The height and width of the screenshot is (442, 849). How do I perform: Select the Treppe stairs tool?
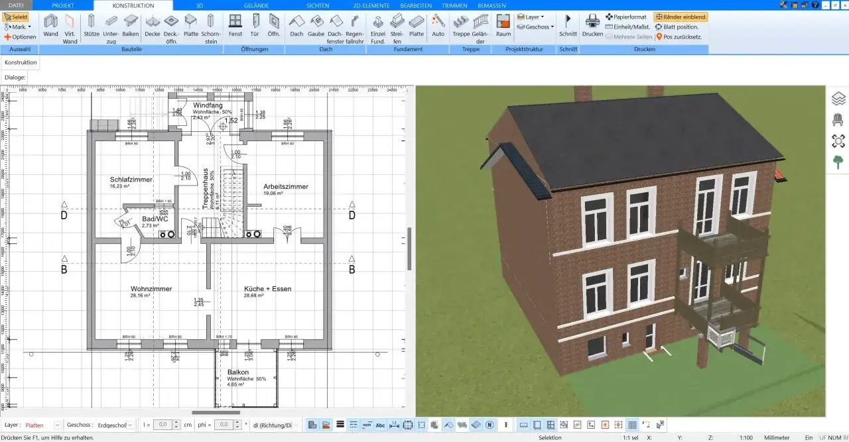click(x=461, y=25)
